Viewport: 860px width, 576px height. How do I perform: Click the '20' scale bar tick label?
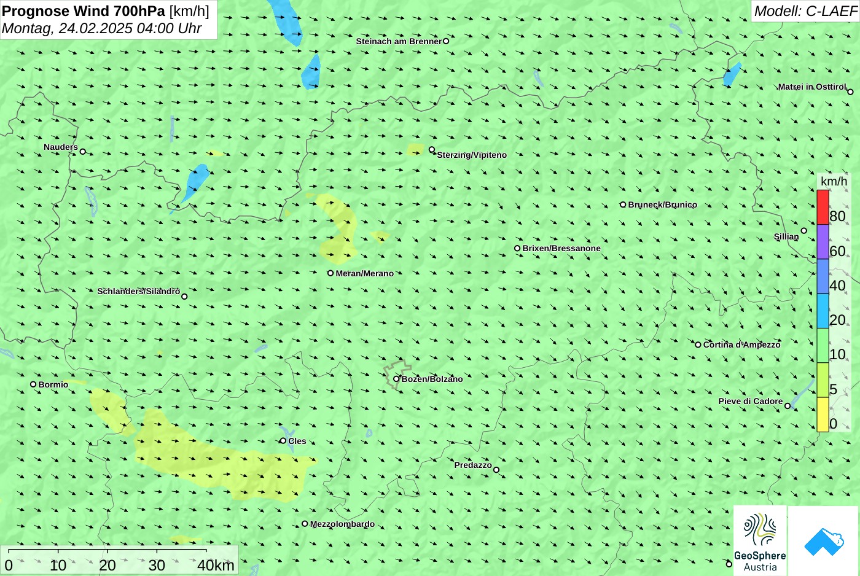click(x=107, y=566)
